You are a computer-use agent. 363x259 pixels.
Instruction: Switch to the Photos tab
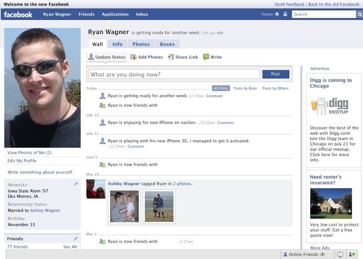141,44
